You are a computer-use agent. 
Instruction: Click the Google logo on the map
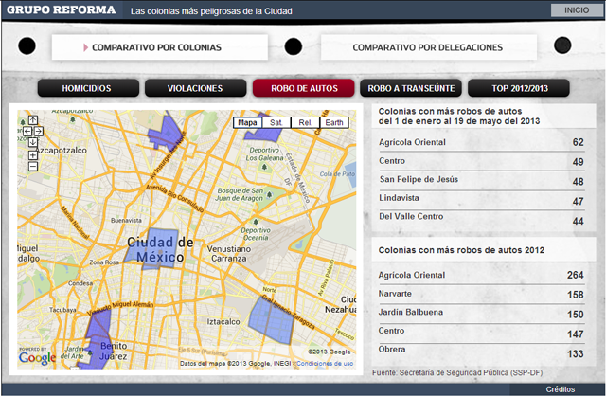pyautogui.click(x=38, y=357)
